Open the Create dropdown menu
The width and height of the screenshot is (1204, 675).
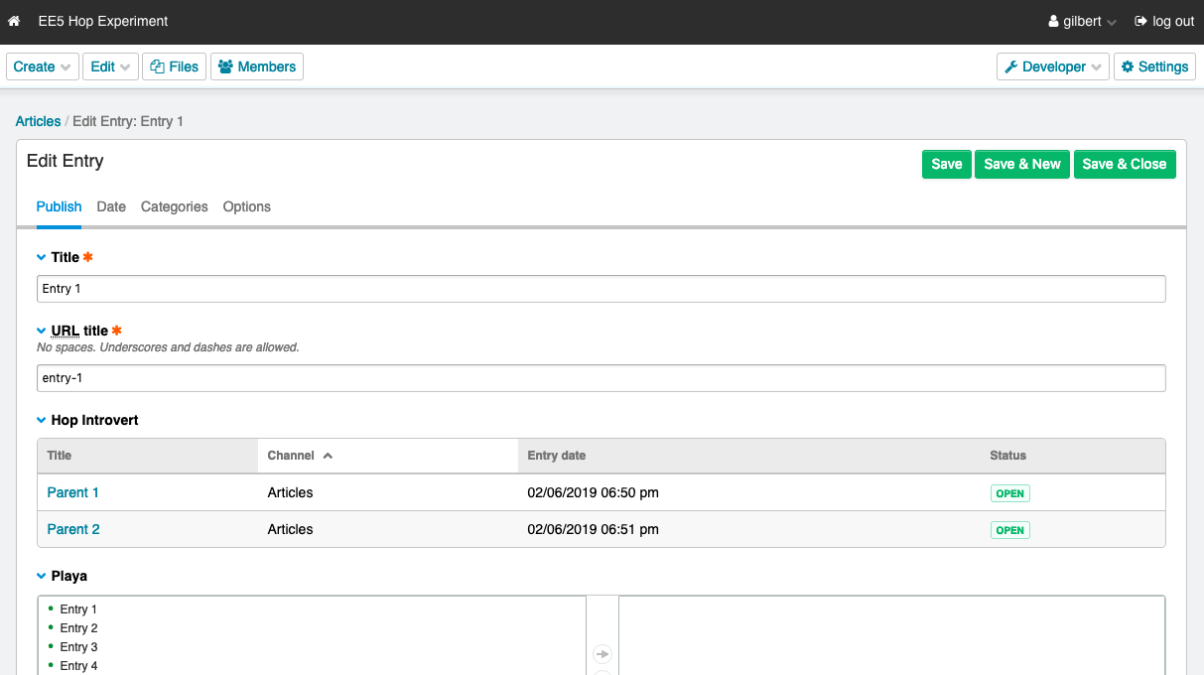[x=43, y=67]
